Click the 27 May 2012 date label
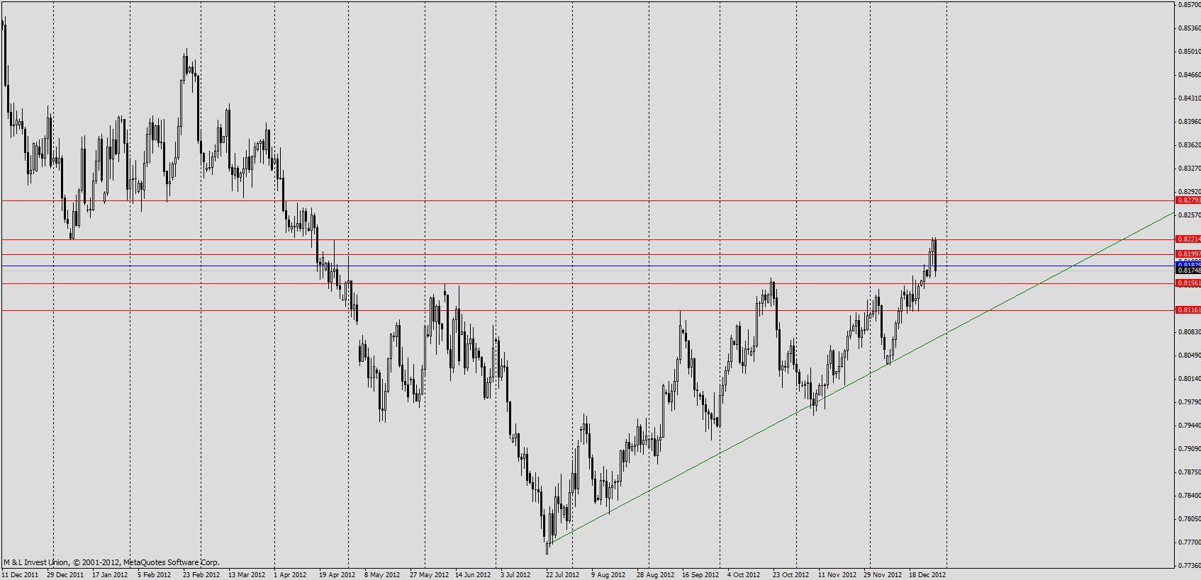 click(x=429, y=574)
